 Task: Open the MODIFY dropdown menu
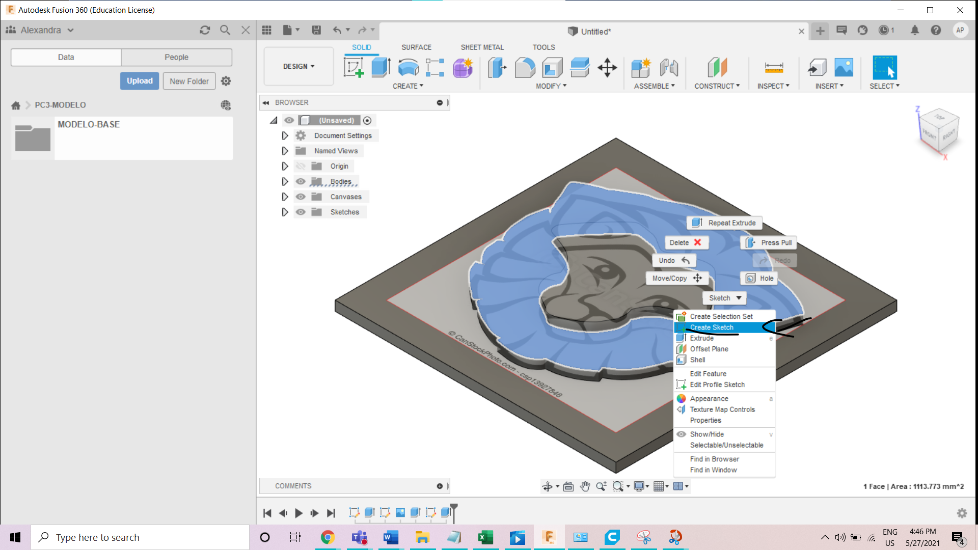[x=551, y=86]
